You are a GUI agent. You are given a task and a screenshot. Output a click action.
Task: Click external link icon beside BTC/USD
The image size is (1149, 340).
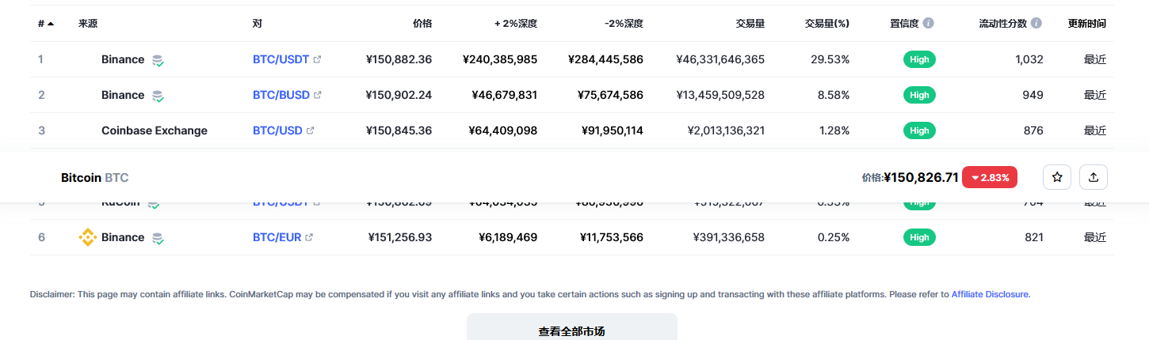pyautogui.click(x=311, y=130)
